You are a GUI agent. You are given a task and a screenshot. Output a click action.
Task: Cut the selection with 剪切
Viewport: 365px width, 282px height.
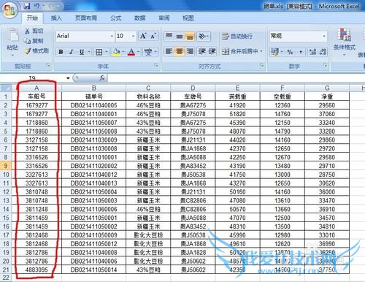pos(34,31)
